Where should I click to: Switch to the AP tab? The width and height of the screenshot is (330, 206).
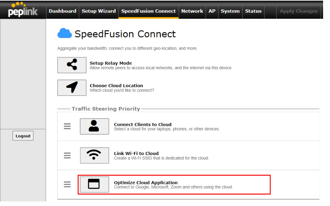click(x=212, y=11)
